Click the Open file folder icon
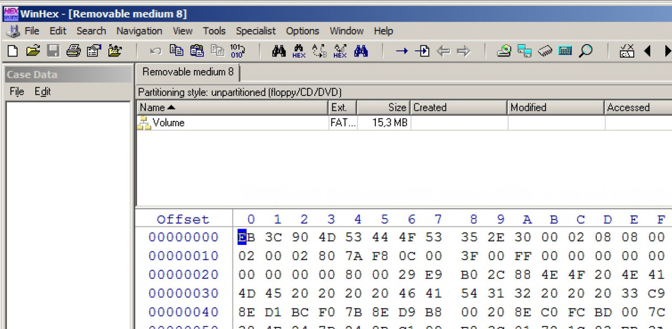The height and width of the screenshot is (329, 672). (33, 51)
